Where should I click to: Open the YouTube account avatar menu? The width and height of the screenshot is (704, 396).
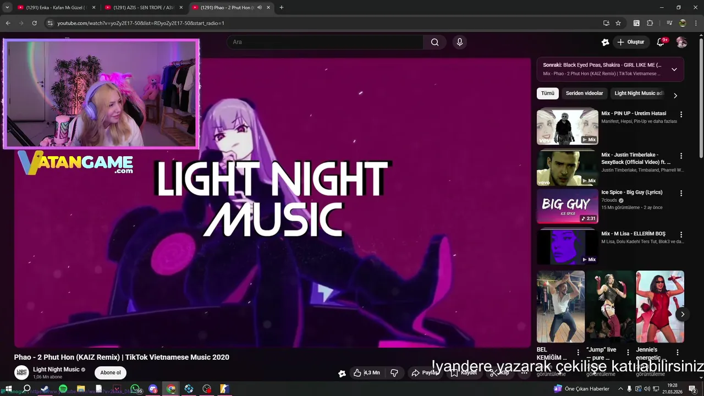click(x=681, y=42)
